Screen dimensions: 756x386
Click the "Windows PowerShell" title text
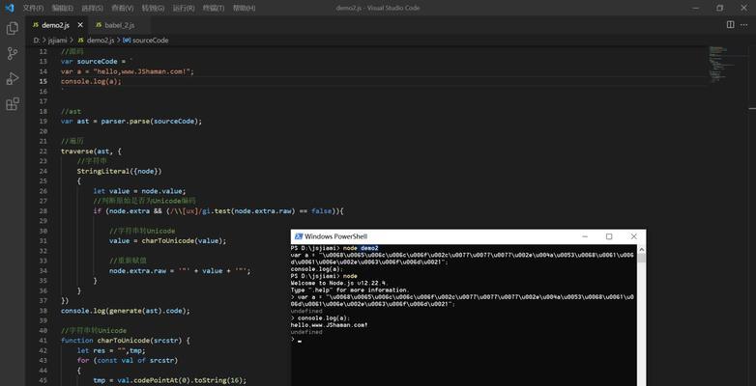336,236
